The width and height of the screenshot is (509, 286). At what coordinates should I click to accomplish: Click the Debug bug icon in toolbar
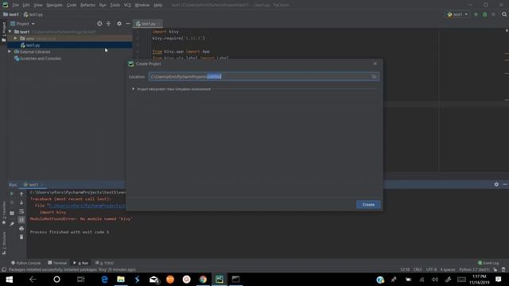(484, 14)
